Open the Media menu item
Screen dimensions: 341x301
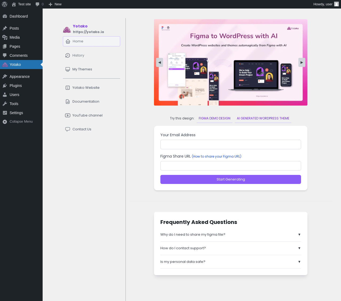[21, 37]
